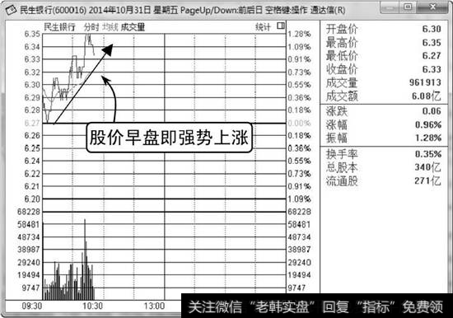Click the 涨幅 value 0.96%

(x=428, y=125)
